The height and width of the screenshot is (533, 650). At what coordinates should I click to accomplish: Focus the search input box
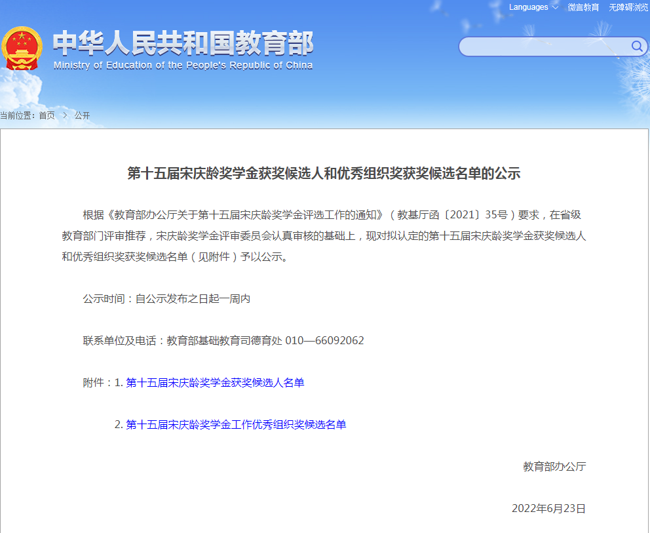pyautogui.click(x=544, y=47)
